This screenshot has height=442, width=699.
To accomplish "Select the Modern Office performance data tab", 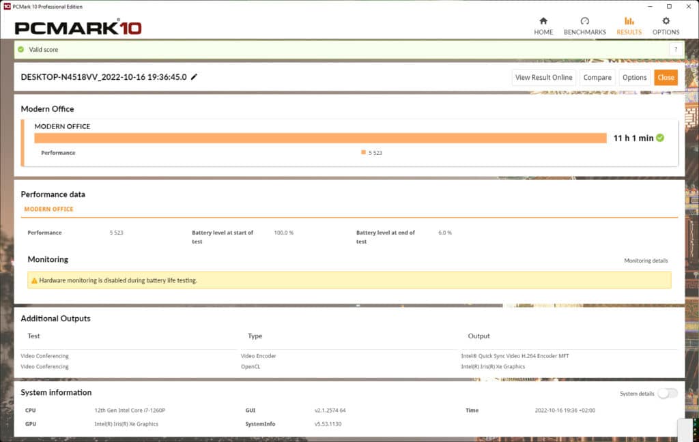I will (48, 209).
